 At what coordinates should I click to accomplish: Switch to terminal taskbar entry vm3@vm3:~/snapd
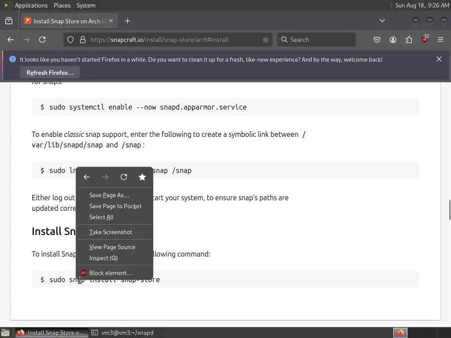coord(123,333)
